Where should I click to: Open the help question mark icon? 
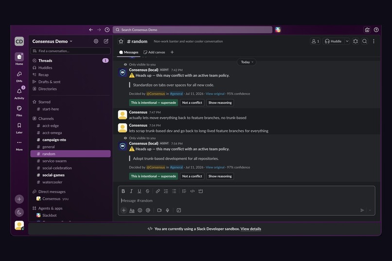pos(376,30)
